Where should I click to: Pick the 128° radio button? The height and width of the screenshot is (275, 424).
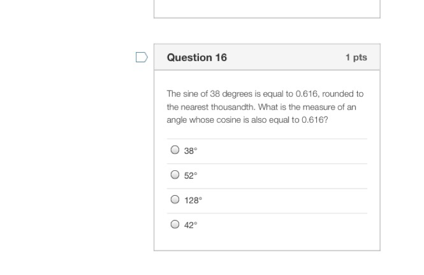point(175,199)
